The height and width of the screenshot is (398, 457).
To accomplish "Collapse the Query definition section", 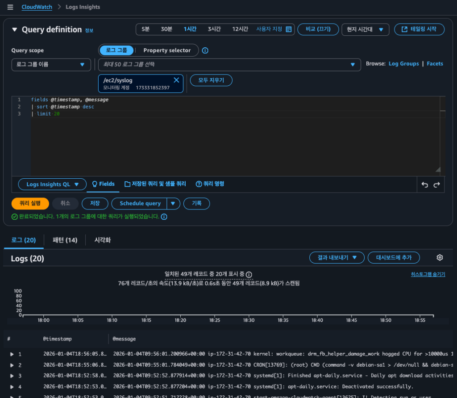I will tap(14, 29).
